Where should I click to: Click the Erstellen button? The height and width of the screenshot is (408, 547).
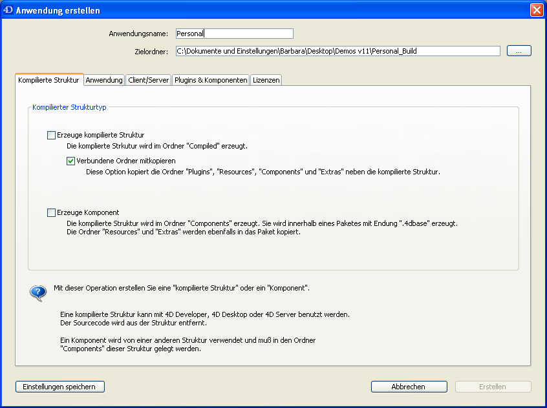[x=493, y=387]
